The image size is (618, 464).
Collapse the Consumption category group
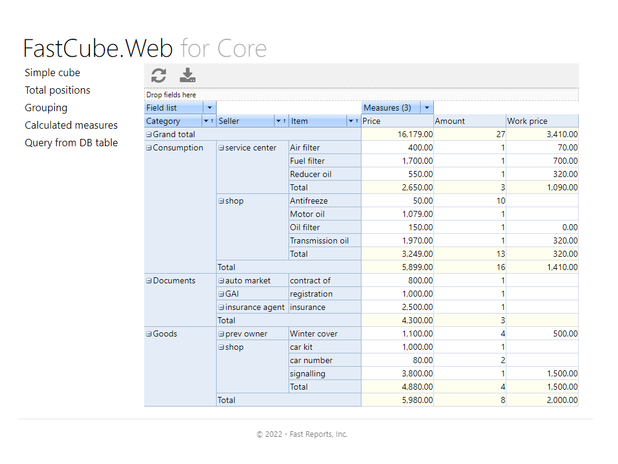[x=149, y=148]
